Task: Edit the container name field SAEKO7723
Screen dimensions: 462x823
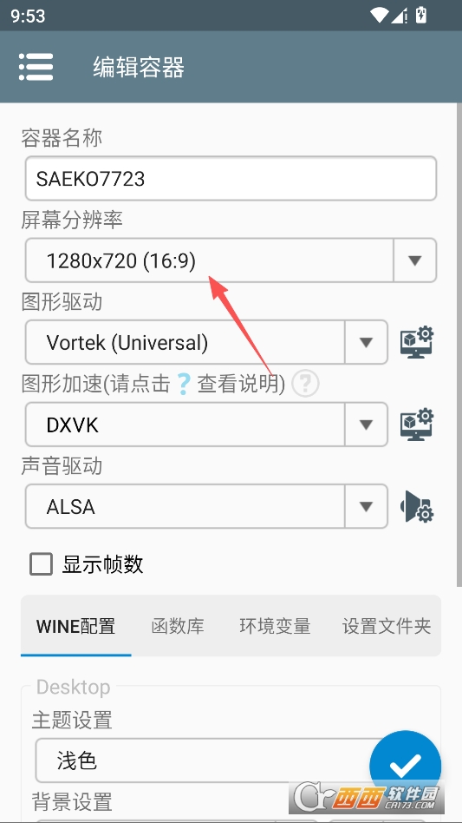Action: [231, 179]
